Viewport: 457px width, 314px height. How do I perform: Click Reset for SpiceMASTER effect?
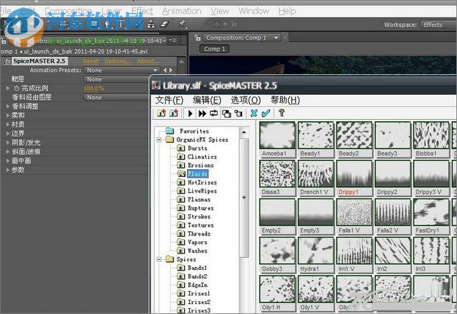coord(91,61)
